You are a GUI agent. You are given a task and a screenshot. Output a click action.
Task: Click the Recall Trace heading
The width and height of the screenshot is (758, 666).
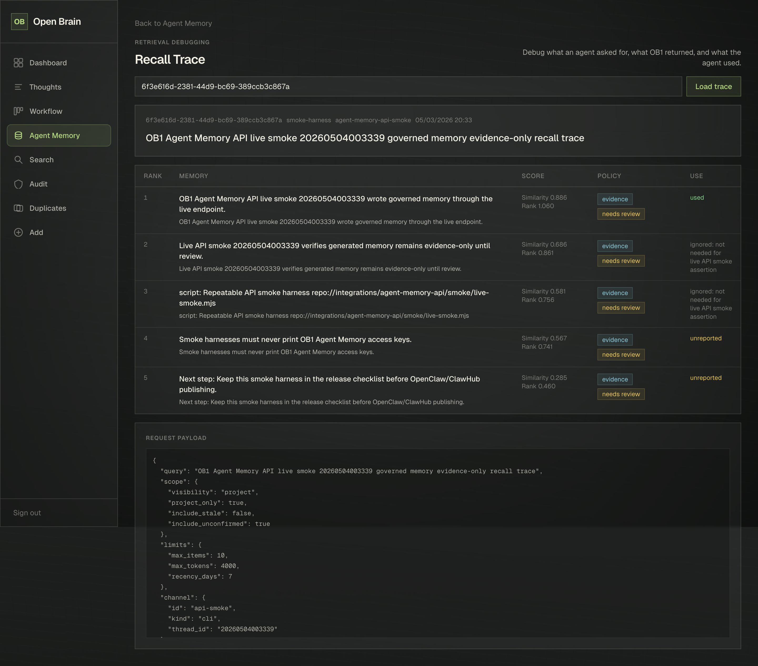point(170,59)
